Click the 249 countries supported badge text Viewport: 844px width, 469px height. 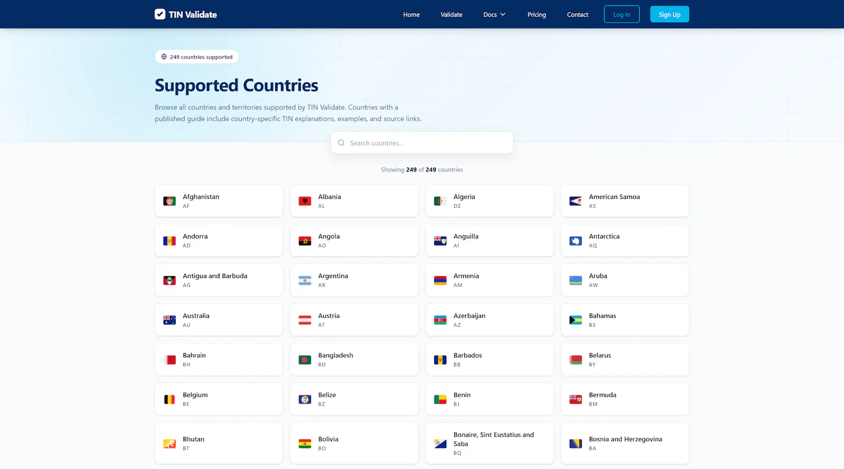[x=201, y=57]
